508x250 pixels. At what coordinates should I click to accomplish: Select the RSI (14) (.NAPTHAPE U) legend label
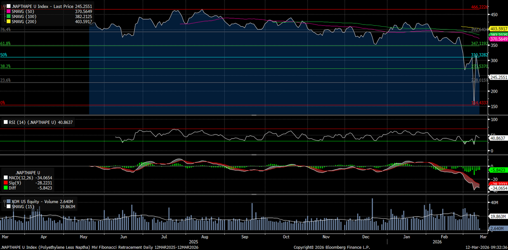pos(33,122)
